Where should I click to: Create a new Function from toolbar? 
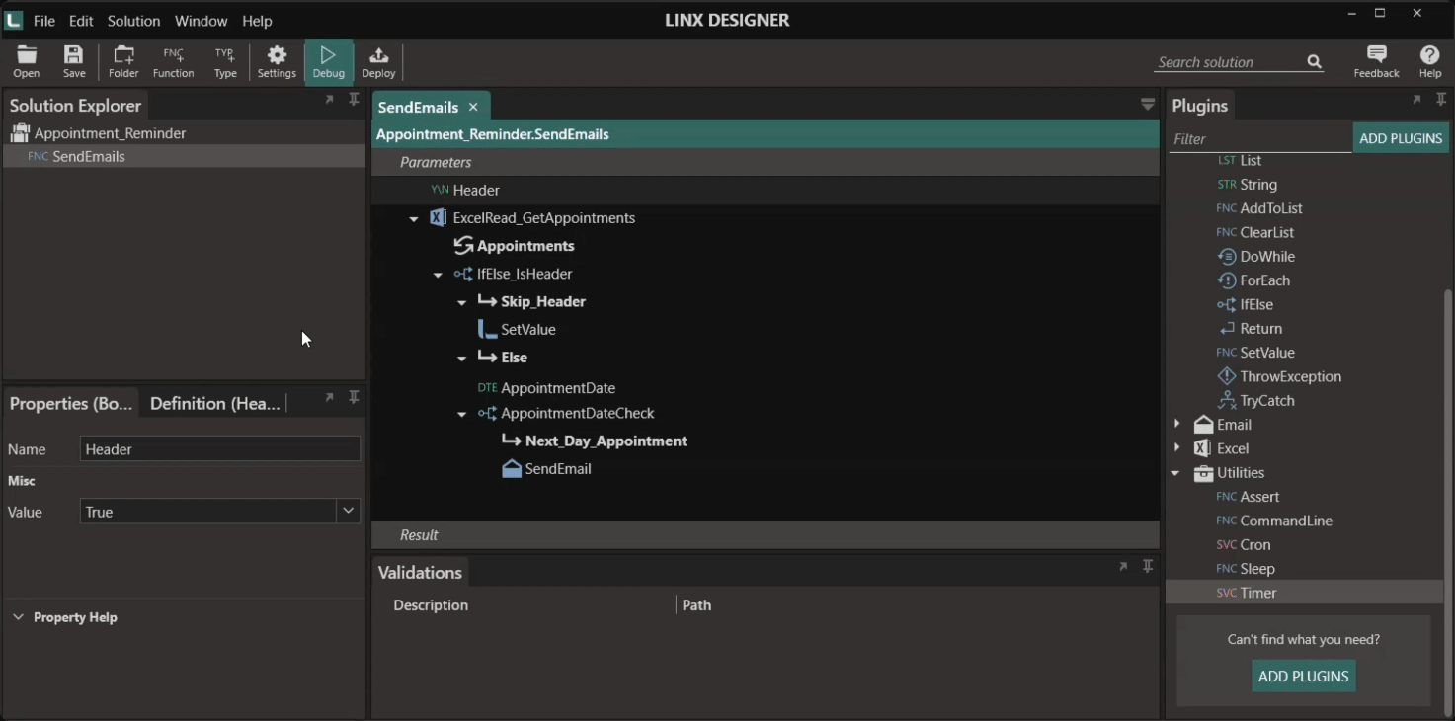click(x=173, y=61)
